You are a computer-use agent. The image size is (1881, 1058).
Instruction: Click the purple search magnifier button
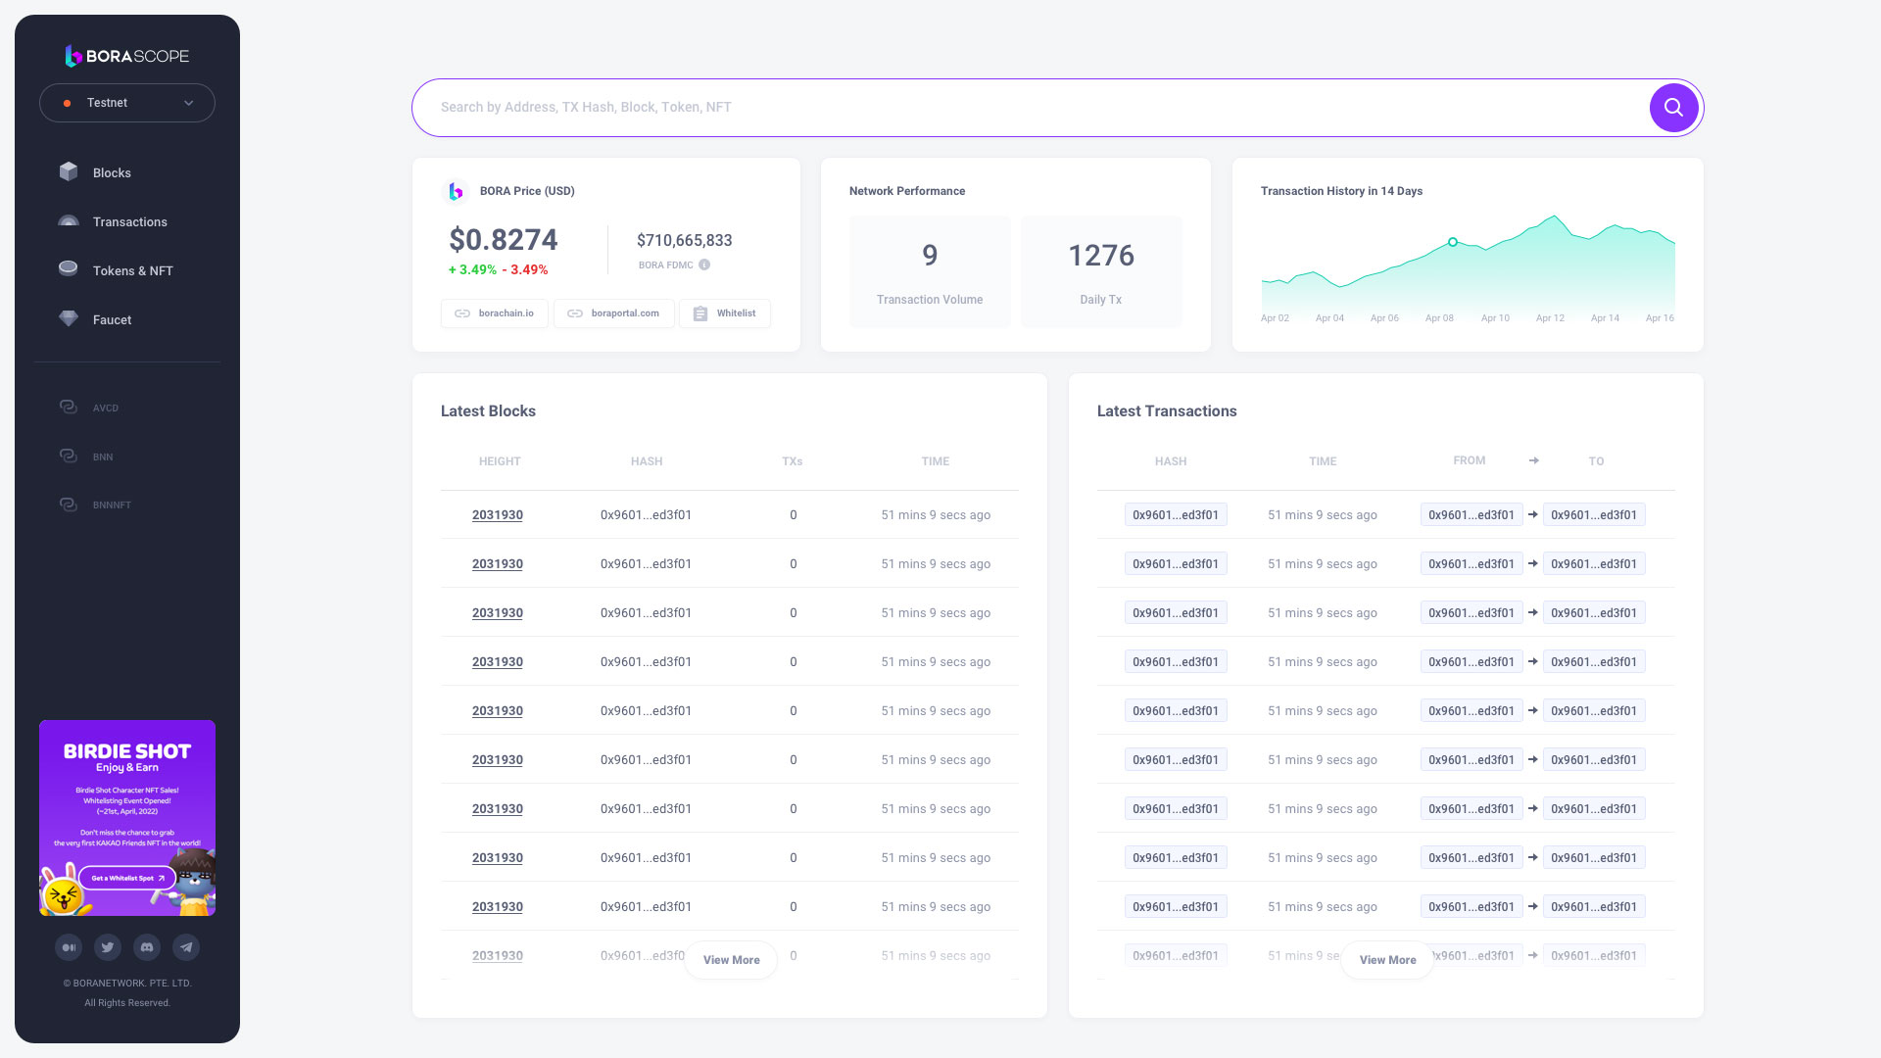click(x=1673, y=108)
